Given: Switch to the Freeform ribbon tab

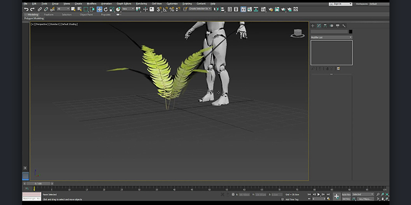Looking at the screenshot, I should (x=49, y=15).
